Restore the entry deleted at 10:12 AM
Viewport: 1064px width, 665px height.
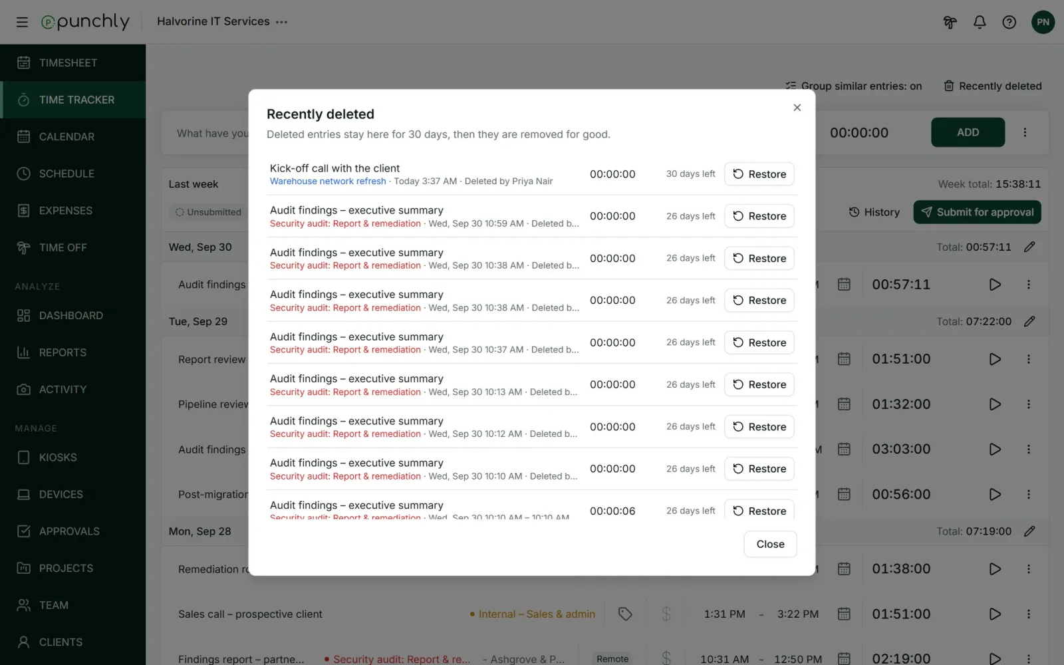(x=759, y=427)
